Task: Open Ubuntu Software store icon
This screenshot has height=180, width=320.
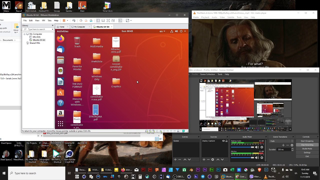Action: point(60,92)
